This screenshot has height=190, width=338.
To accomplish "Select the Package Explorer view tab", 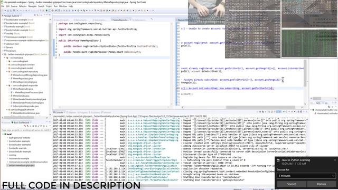I will 11,16.
